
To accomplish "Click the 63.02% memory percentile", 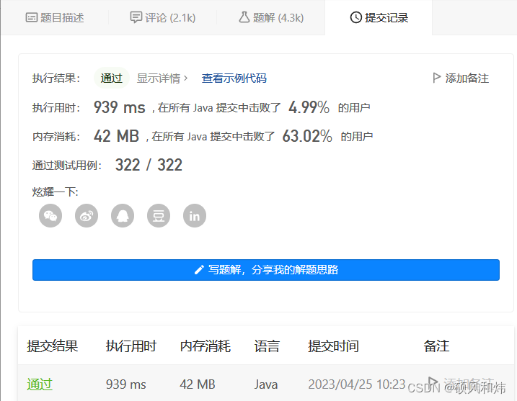I will (x=307, y=136).
